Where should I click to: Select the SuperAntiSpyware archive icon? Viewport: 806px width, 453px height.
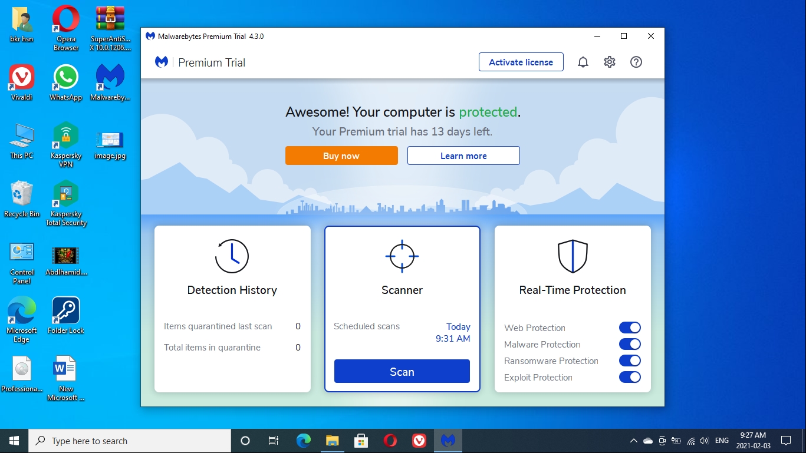click(110, 28)
